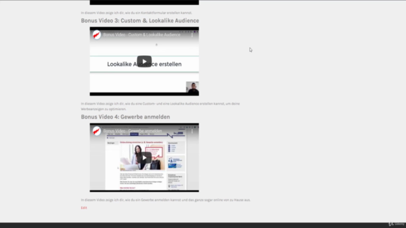This screenshot has width=406, height=228.
Task: Open video title 'Bonus Video - Gewerbe anmelden'
Action: tap(133, 131)
